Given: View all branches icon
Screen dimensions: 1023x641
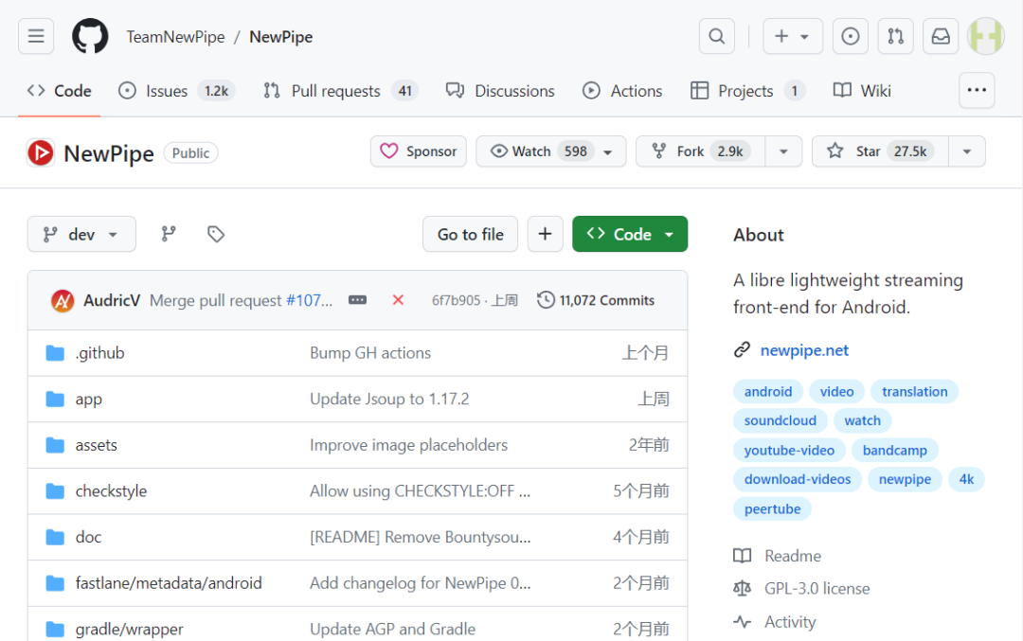Looking at the screenshot, I should pyautogui.click(x=169, y=234).
